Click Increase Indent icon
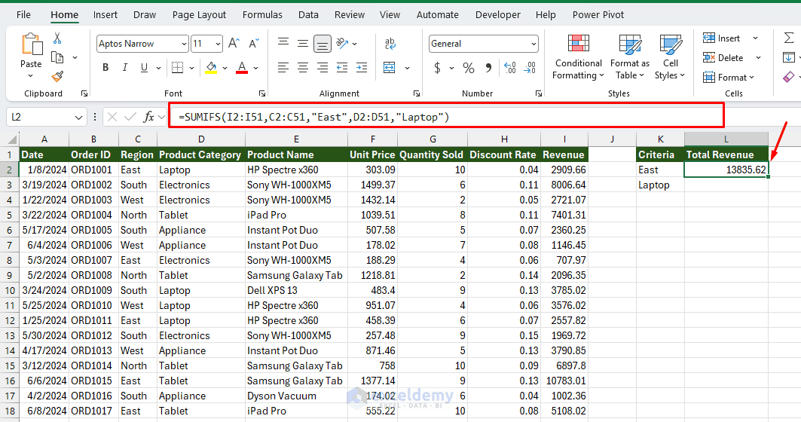 point(362,67)
